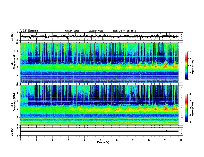Click the ch.1 spectrogram color bar
The image size is (204, 157).
(186, 66)
